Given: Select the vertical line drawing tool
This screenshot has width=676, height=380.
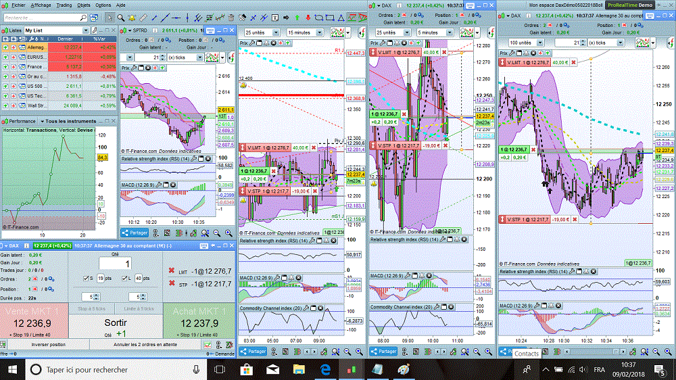Looking at the screenshot, I should pos(187,18).
